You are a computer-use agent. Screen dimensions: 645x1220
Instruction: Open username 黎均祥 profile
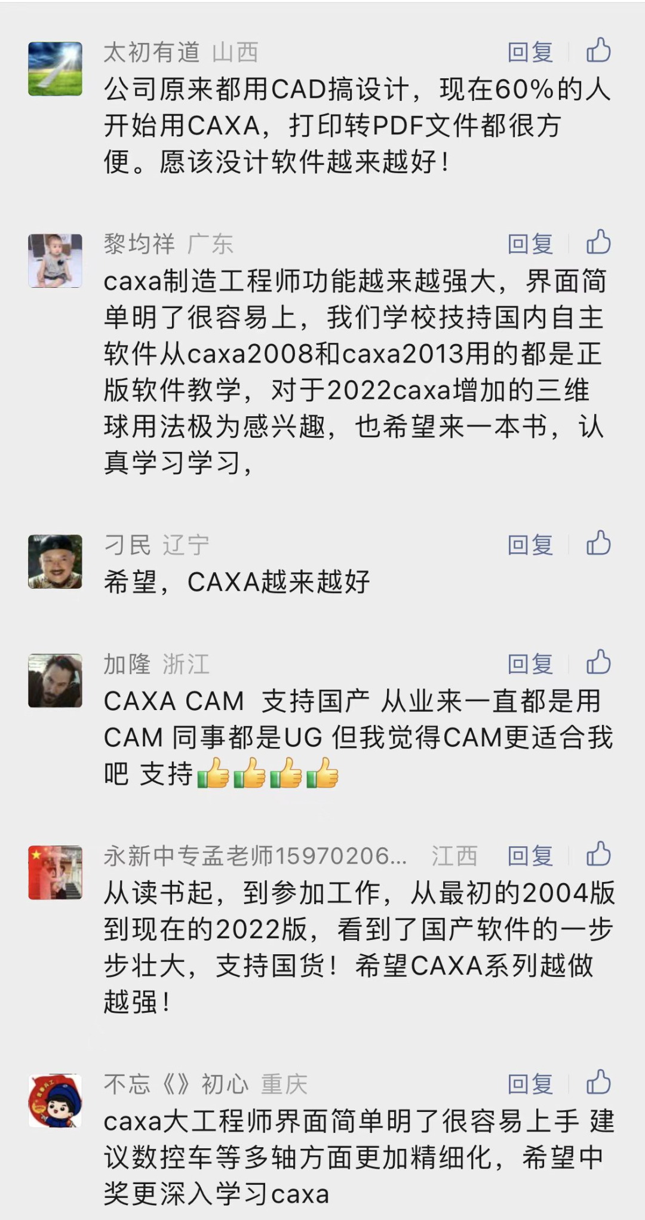139,244
